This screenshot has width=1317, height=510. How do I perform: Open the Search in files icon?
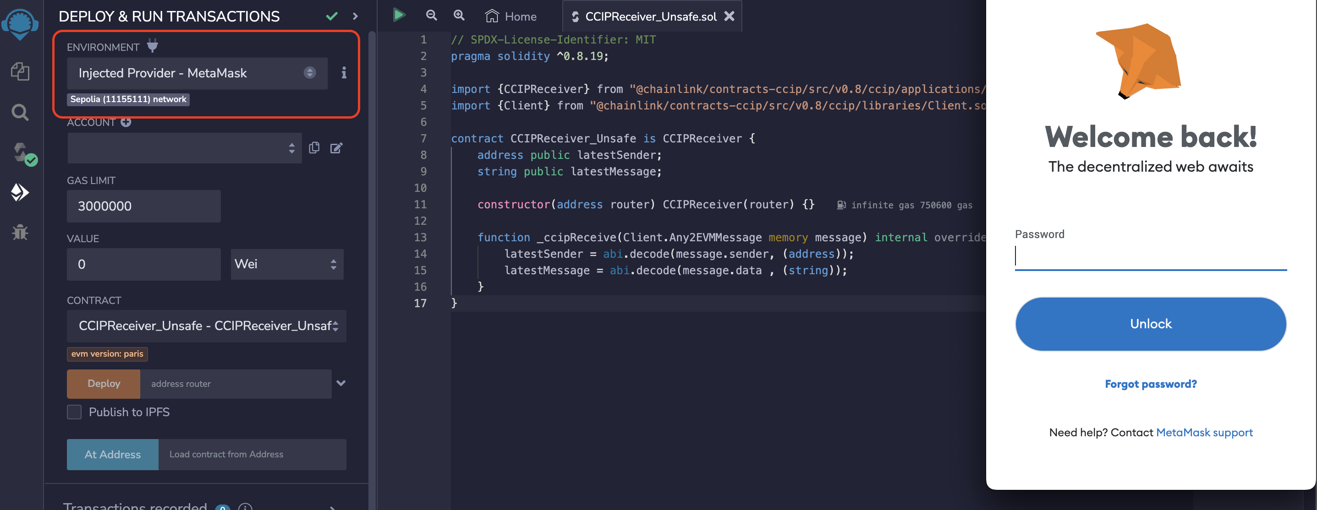20,112
